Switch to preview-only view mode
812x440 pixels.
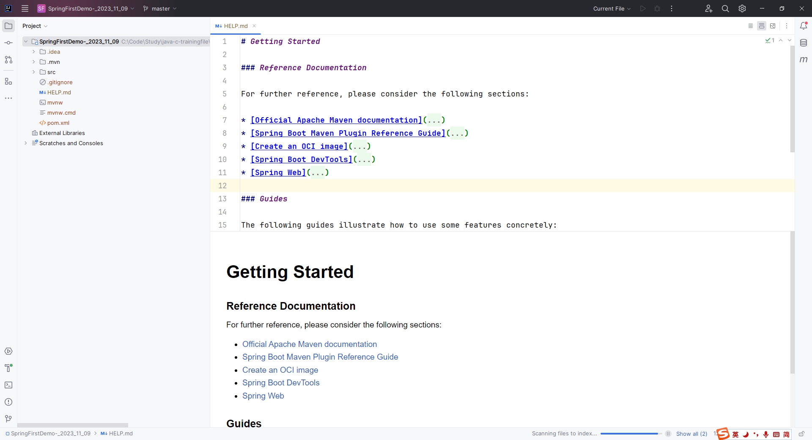click(773, 26)
